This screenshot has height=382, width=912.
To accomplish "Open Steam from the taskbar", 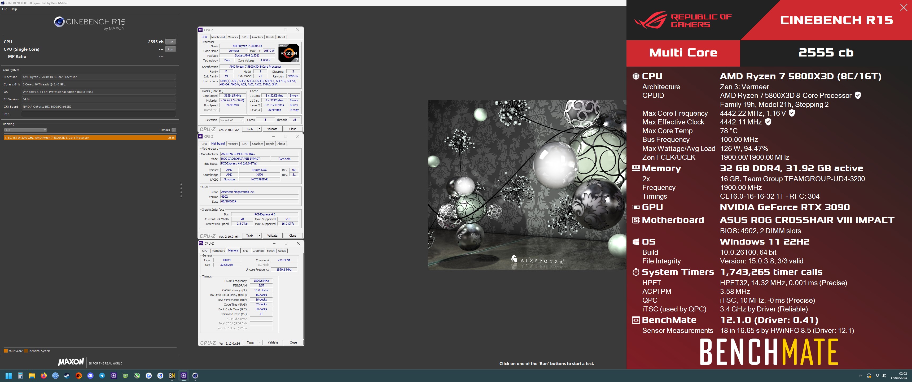I will (x=67, y=376).
